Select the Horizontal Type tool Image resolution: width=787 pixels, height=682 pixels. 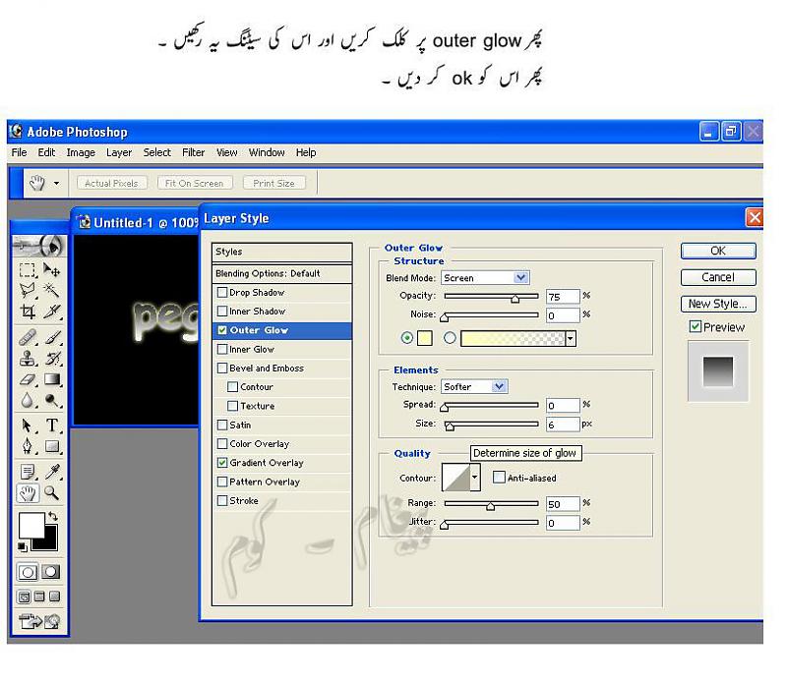click(52, 425)
